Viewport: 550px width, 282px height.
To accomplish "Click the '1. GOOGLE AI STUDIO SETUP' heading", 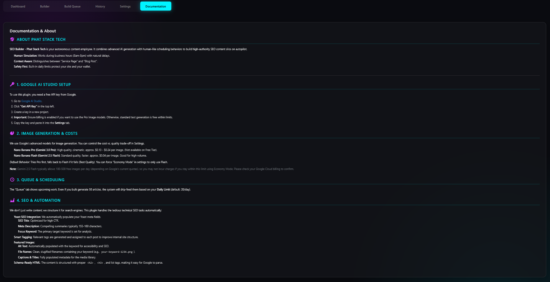I will coord(44,85).
